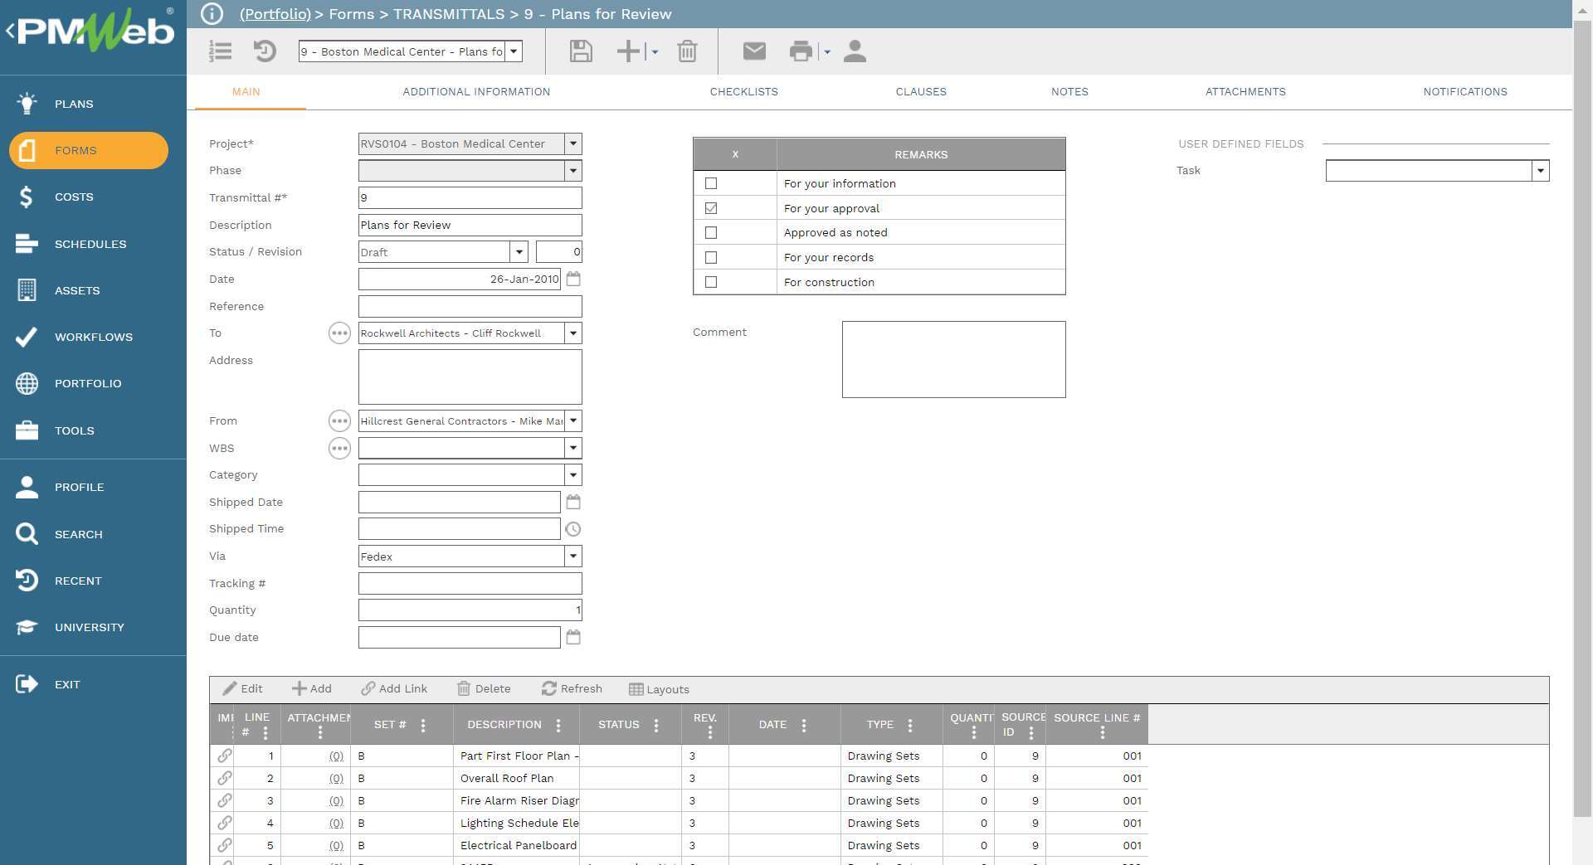The image size is (1593, 865).
Task: Print the transmittal with printer icon
Action: point(801,51)
